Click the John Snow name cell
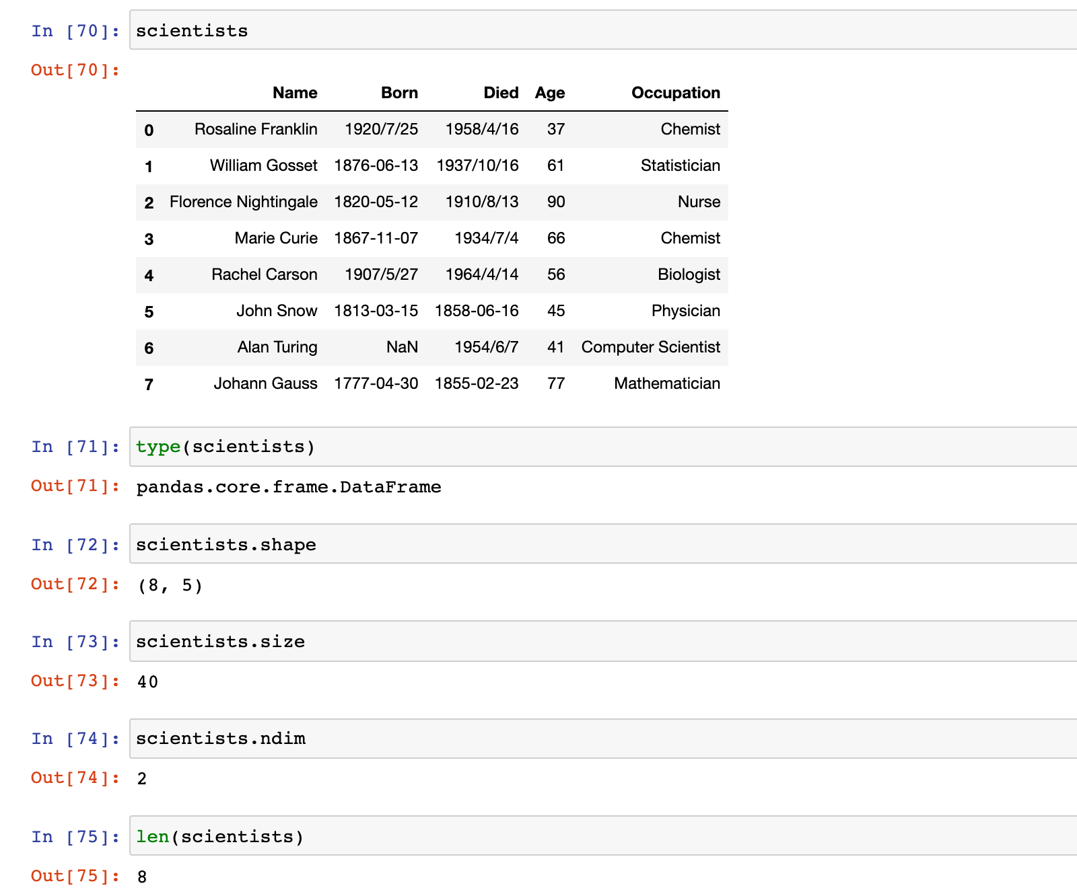This screenshot has width=1077, height=896. click(x=277, y=311)
